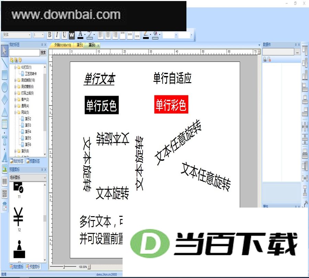Toggle italic formatting
This screenshot has height=278, width=309.
coord(57,35)
